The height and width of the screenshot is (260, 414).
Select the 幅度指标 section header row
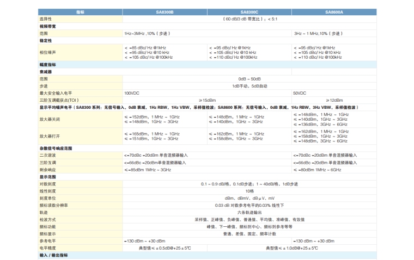pos(47,65)
